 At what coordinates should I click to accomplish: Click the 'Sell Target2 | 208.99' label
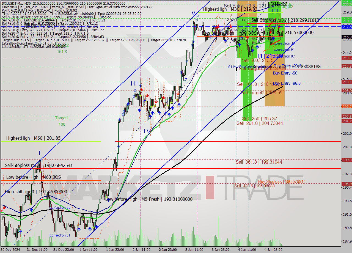(262, 93)
